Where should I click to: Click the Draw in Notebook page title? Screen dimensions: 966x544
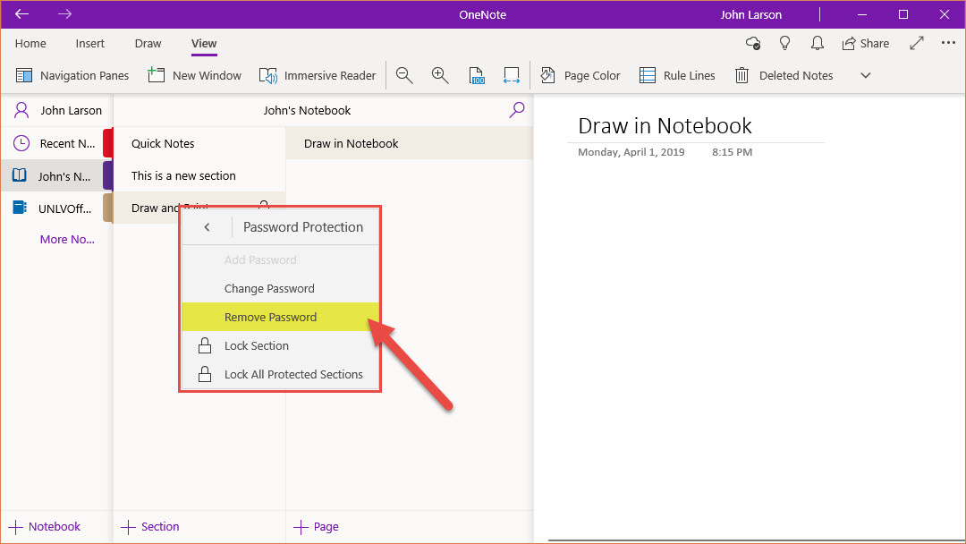[x=665, y=125]
